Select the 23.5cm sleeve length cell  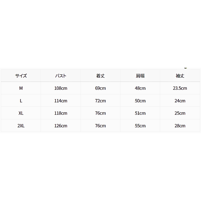pos(180,88)
